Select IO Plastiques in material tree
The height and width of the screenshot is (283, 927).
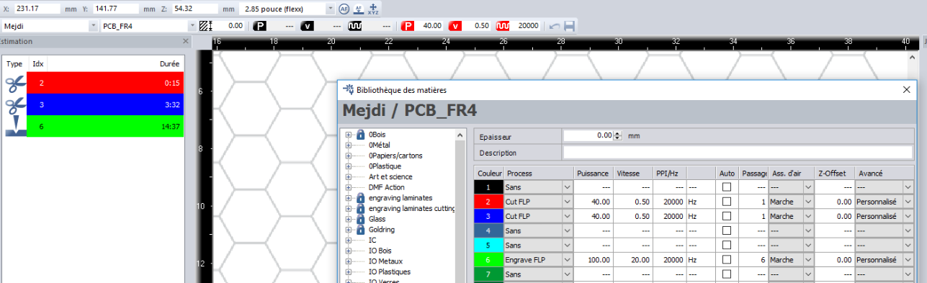tap(390, 271)
